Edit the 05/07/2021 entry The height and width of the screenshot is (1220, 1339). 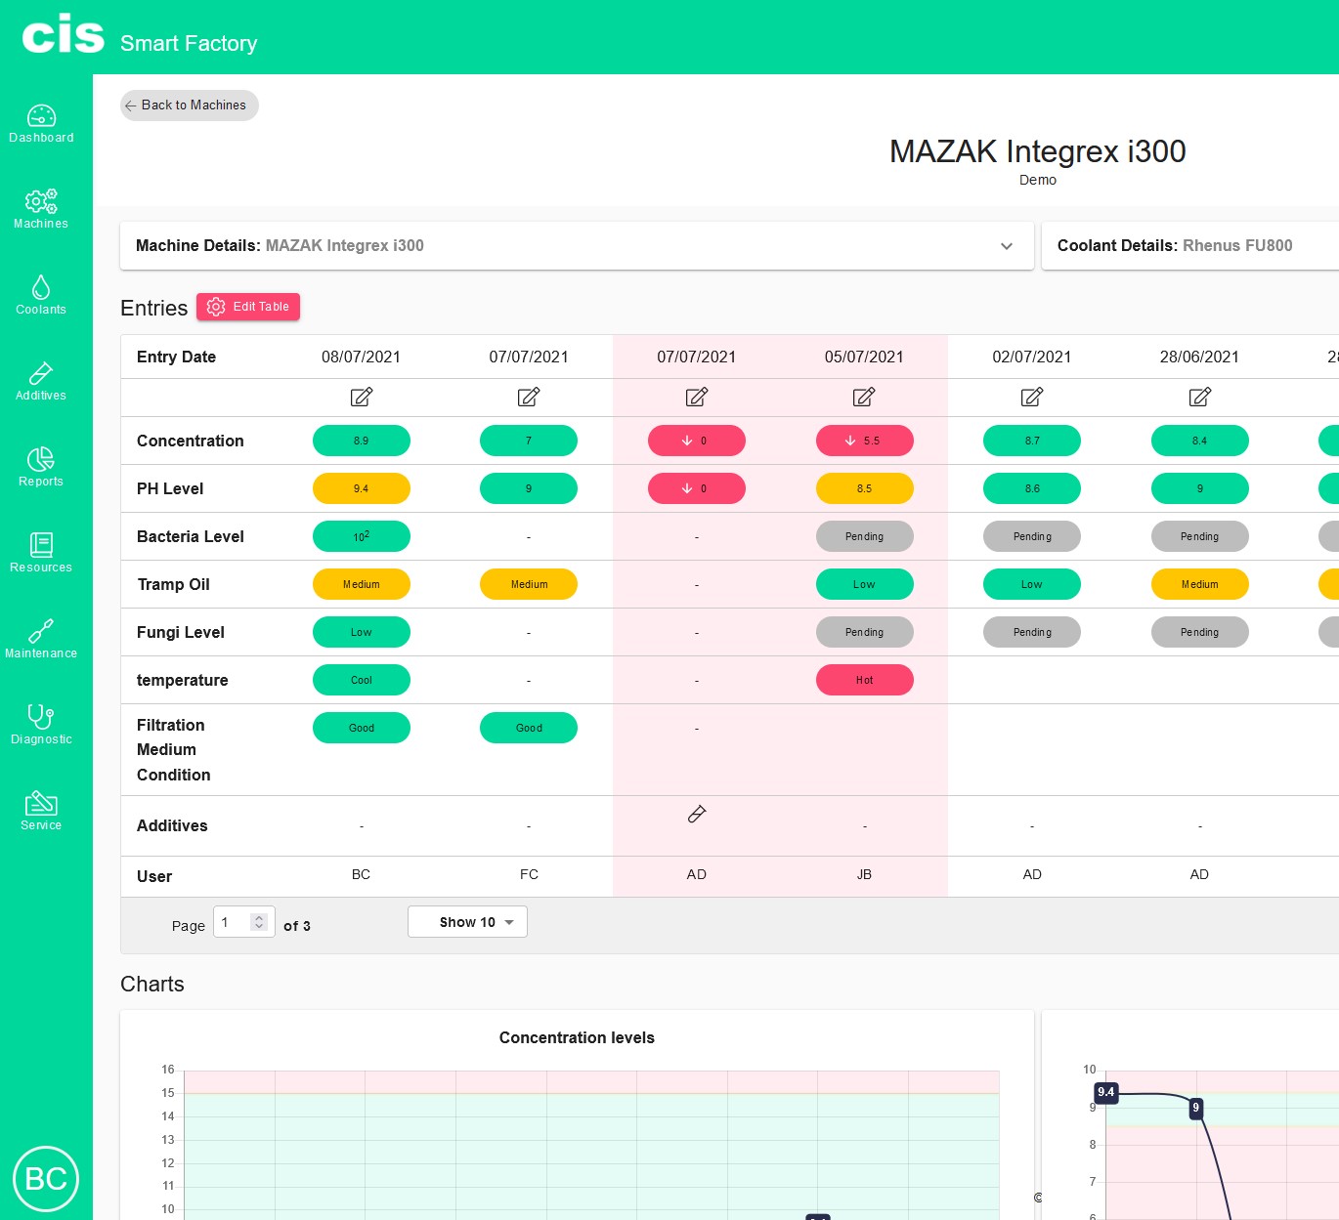[864, 398]
